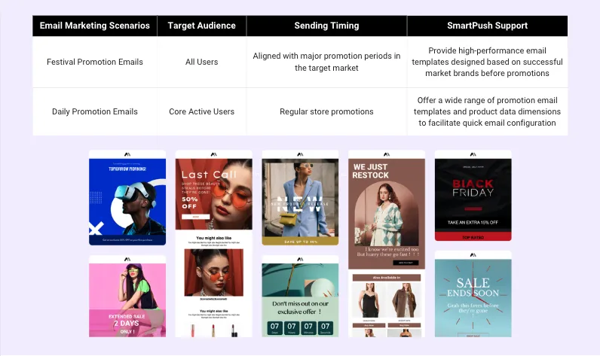600x356 pixels.
Task: Open the 'Last Call 50% OFF' template
Action: tap(214, 243)
